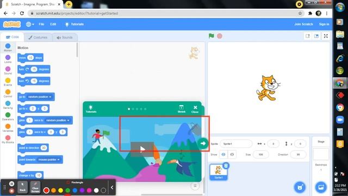Click Clear Screen on annotation toolbar

pyautogui.click(x=35, y=187)
